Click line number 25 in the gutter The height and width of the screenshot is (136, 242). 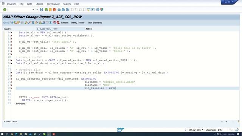pos(9,79)
